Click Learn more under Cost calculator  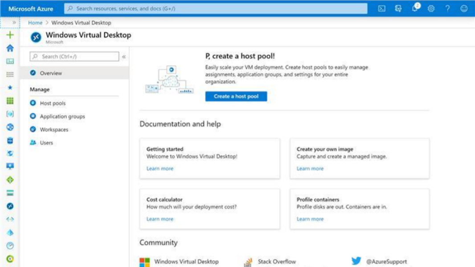pos(160,219)
